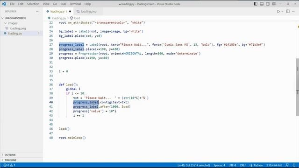Click 'if i <= 10:' code line

[x=76, y=93]
